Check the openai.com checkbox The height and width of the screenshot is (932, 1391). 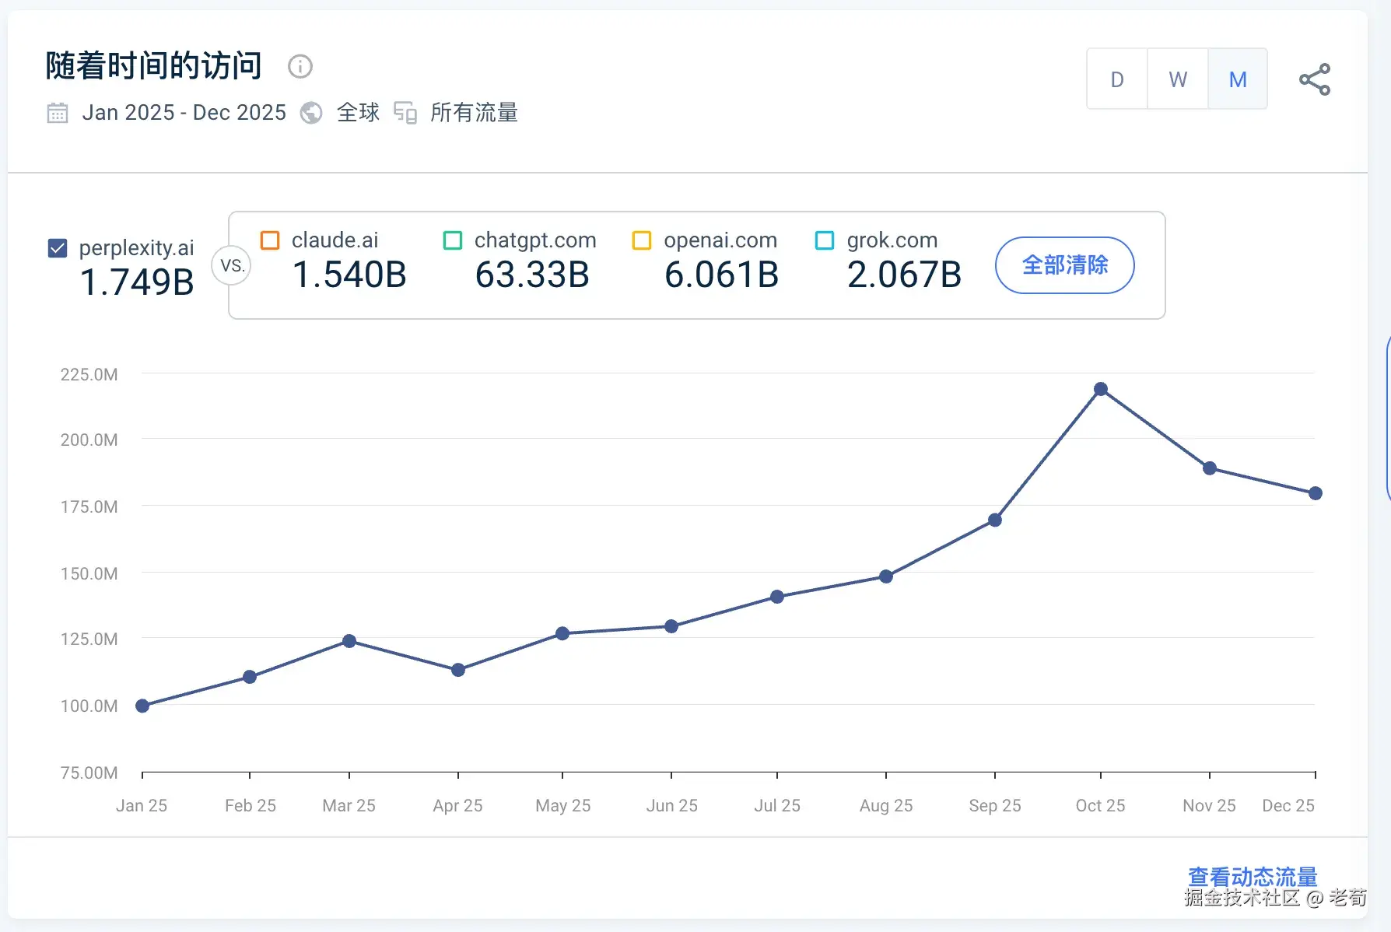pyautogui.click(x=642, y=240)
